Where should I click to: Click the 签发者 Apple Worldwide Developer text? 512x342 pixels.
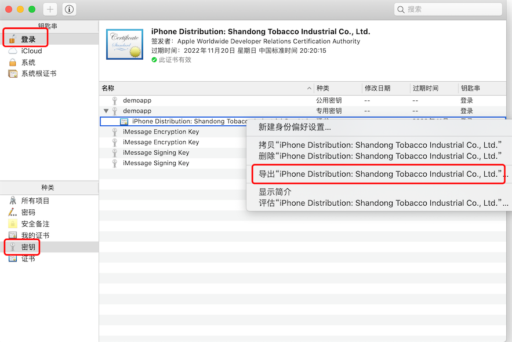[x=256, y=41]
